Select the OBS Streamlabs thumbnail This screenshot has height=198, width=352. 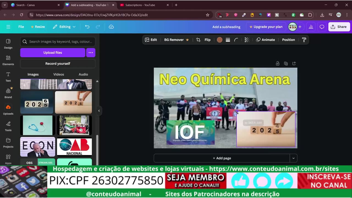point(38,162)
